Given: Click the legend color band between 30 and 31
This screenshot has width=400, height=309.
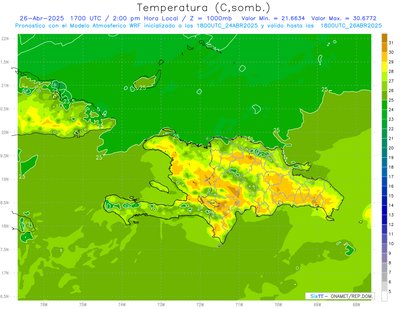Looking at the screenshot, I should tap(384, 48).
